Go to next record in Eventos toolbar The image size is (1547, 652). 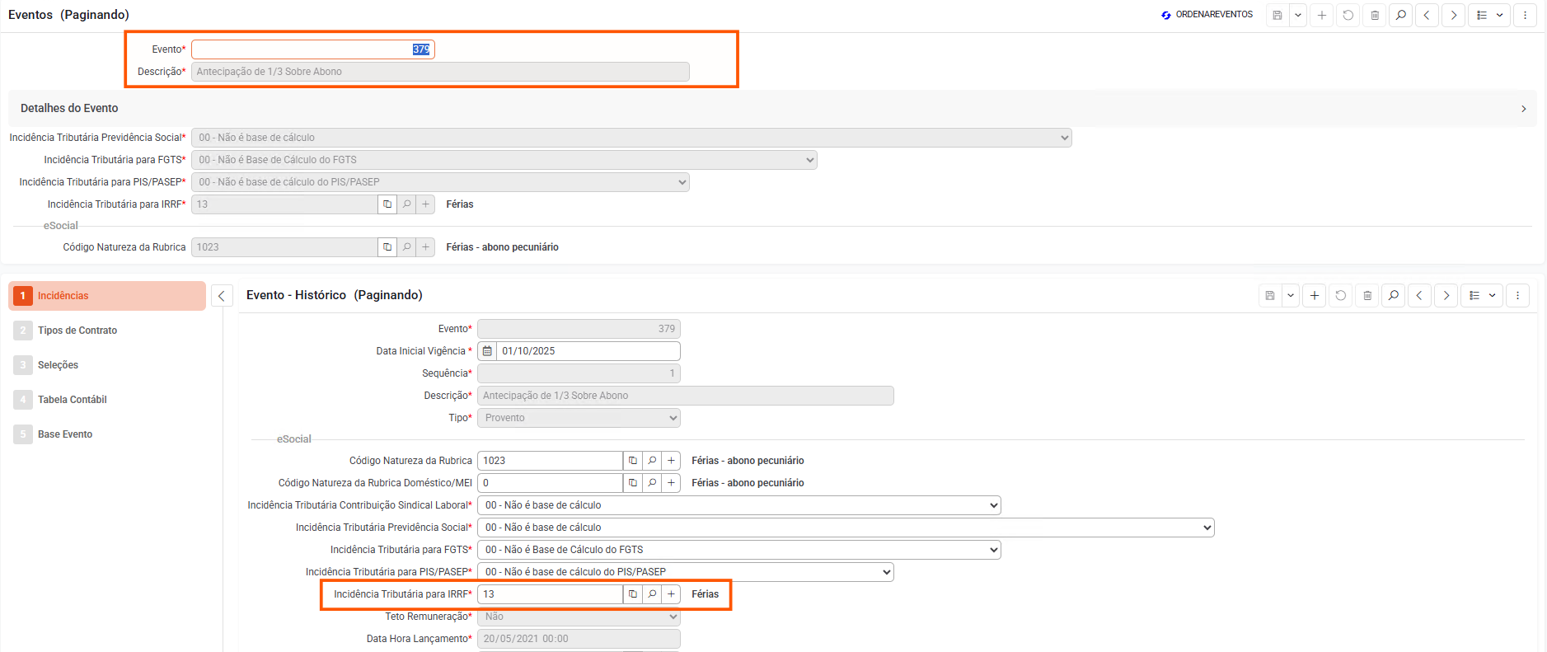point(1453,15)
